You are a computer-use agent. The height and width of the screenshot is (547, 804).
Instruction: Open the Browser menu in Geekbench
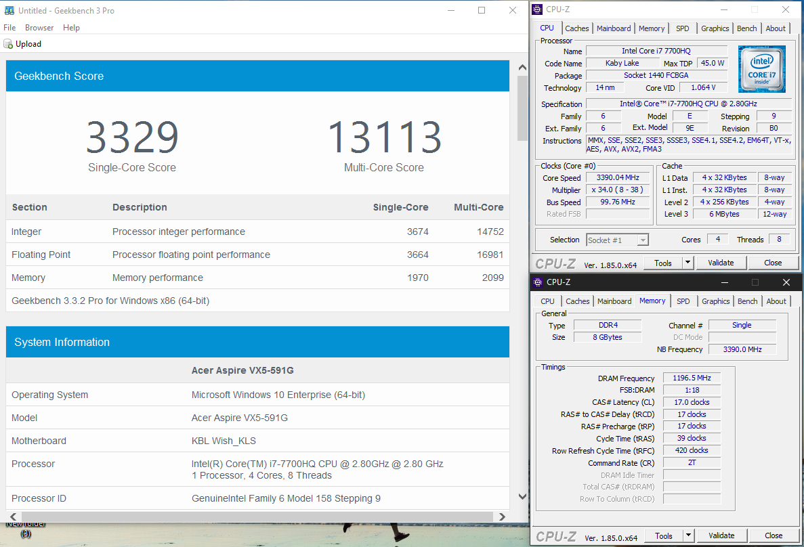39,28
